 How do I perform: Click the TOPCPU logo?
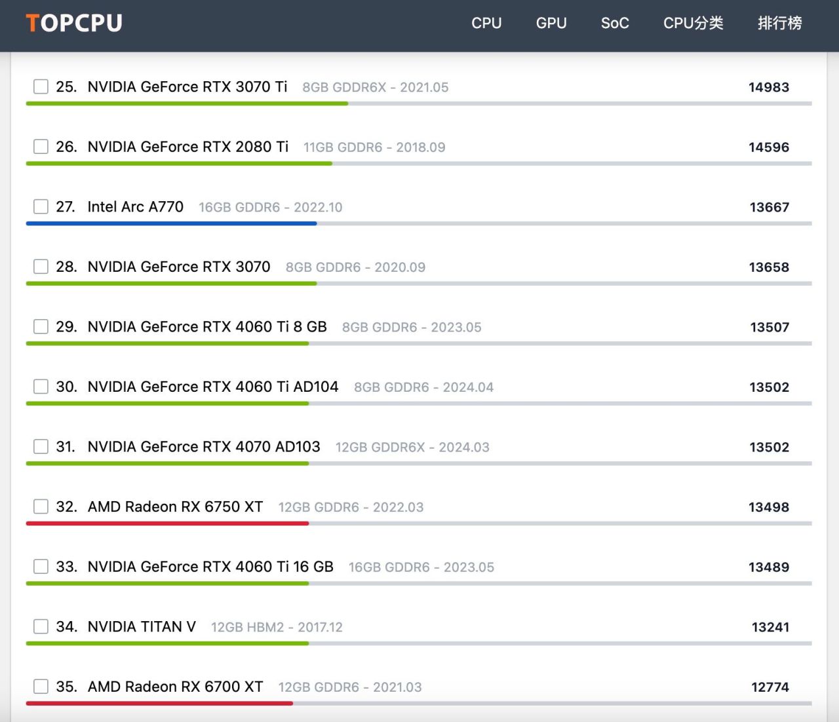click(x=74, y=23)
